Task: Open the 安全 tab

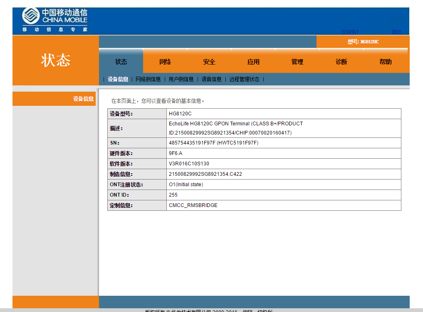Action: pyautogui.click(x=209, y=62)
